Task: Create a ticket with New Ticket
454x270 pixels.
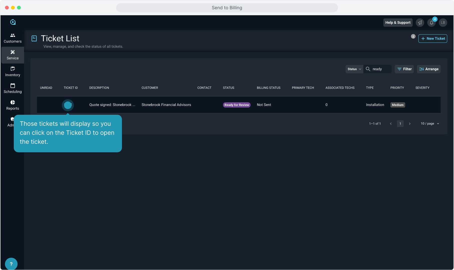Action: point(433,38)
